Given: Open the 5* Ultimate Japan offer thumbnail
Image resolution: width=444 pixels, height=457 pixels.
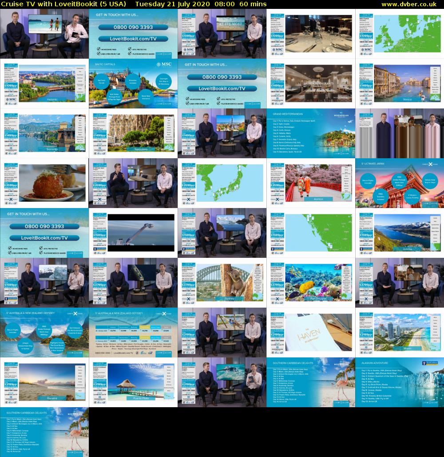Looking at the screenshot, I should [x=400, y=183].
